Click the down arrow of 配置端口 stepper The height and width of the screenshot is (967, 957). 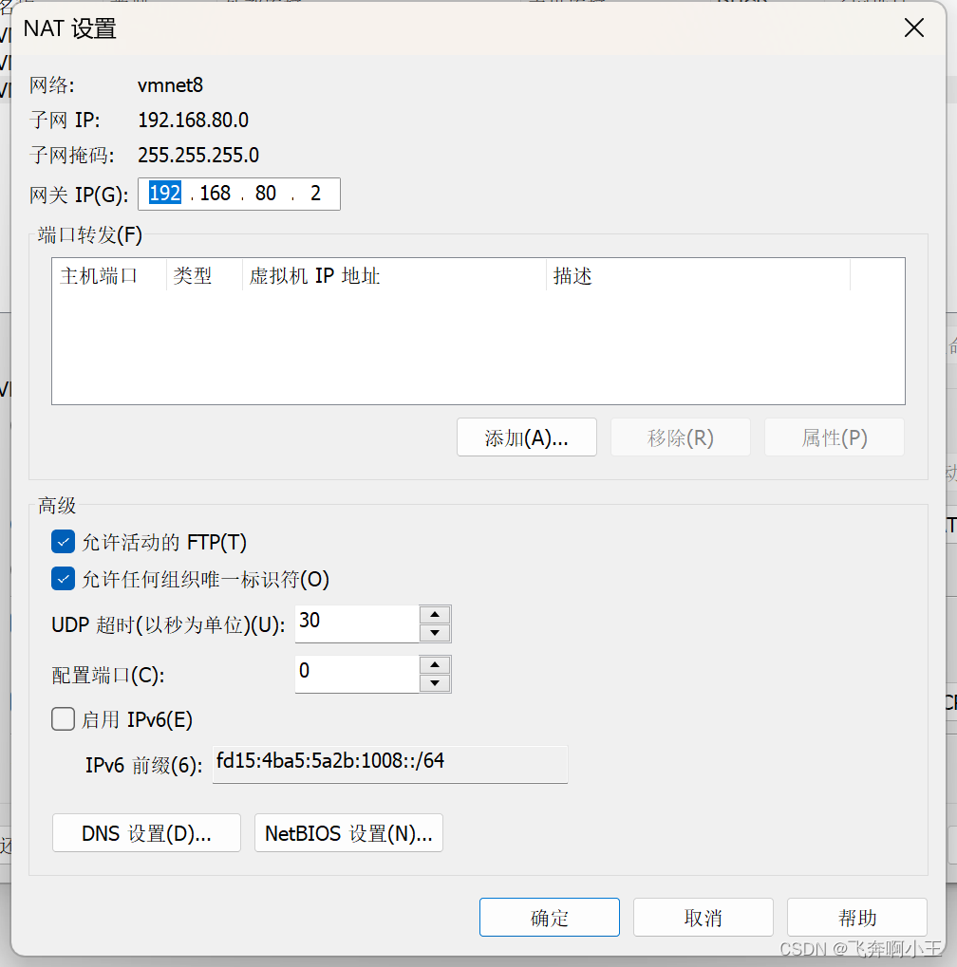click(x=435, y=681)
